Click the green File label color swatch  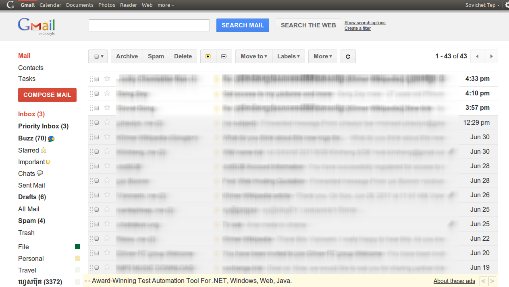[x=77, y=247]
